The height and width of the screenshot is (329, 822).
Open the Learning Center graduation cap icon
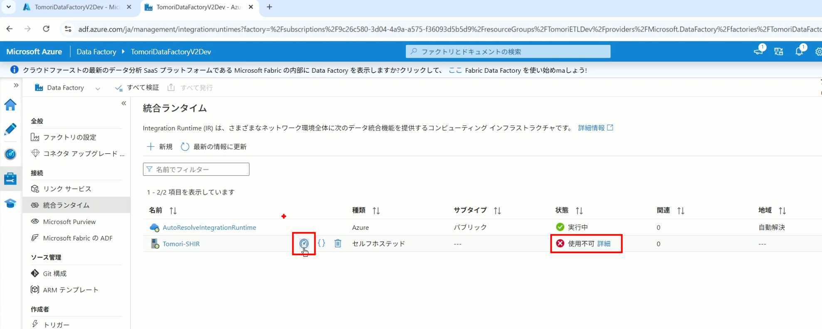(10, 203)
